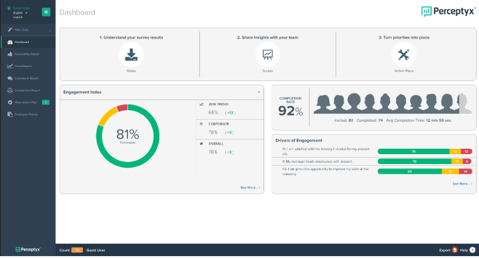Image resolution: width=479 pixels, height=258 pixels.
Task: Click the checkmark View Action Plan icon
Action: (10, 103)
